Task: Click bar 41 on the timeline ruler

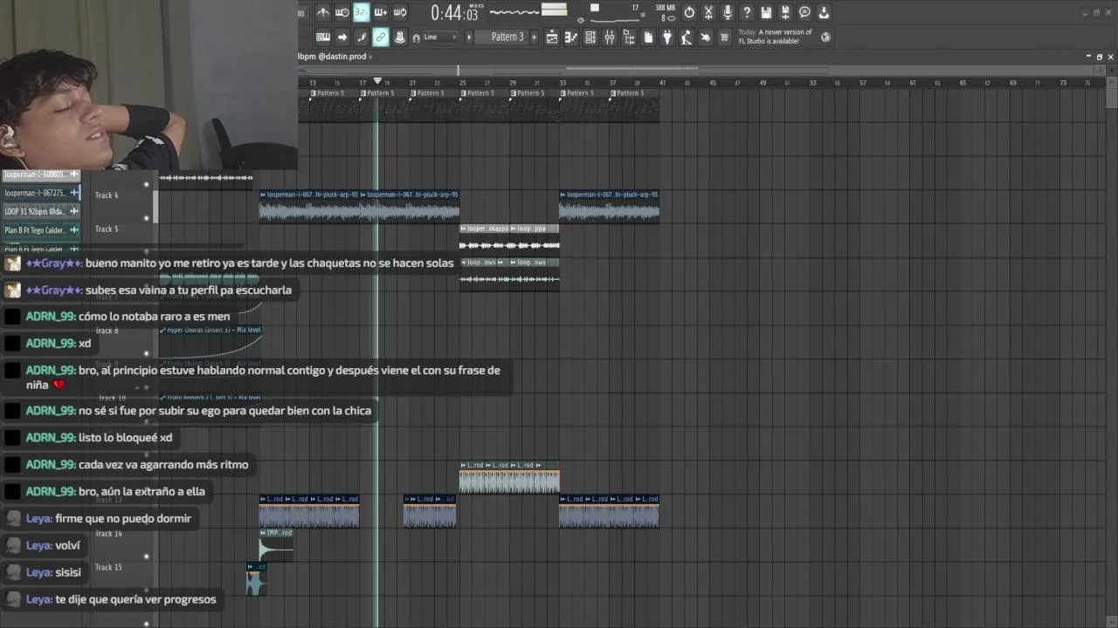Action: (663, 83)
